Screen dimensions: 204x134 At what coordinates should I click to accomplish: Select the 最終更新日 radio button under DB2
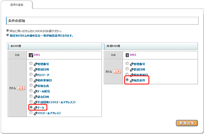[127, 74]
